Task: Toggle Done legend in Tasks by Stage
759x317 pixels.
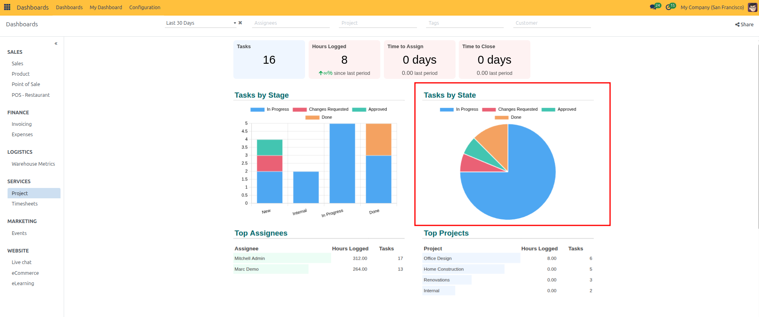Action: click(319, 117)
